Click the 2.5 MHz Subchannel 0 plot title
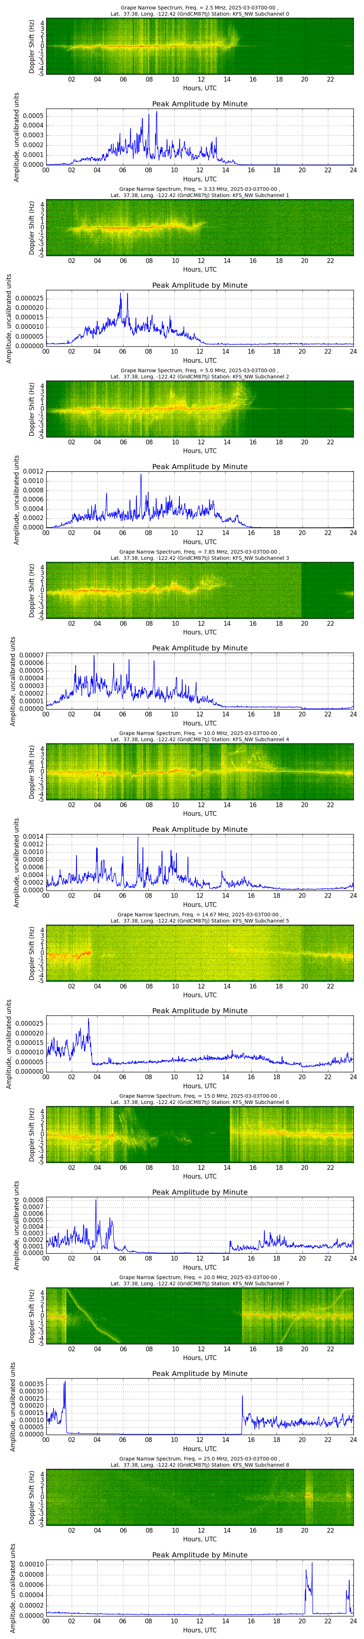Image resolution: width=364 pixels, height=1639 pixels. (x=199, y=11)
